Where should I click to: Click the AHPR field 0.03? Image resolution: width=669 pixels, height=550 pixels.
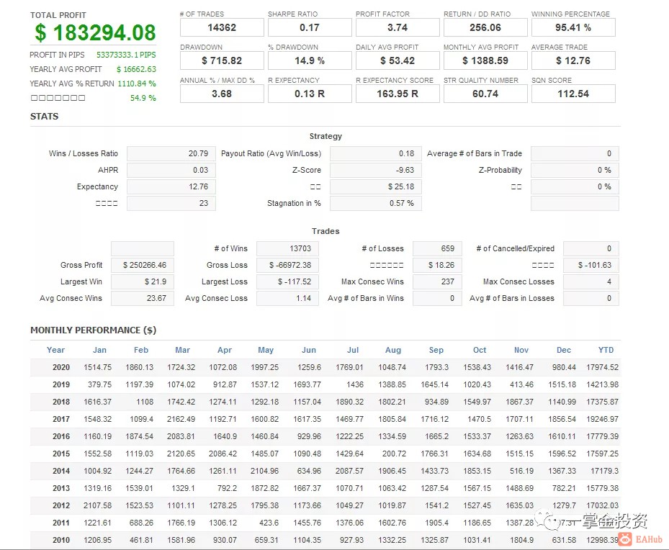tap(171, 170)
